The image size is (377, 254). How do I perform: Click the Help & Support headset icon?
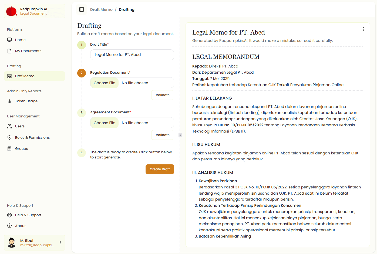[x=10, y=215]
